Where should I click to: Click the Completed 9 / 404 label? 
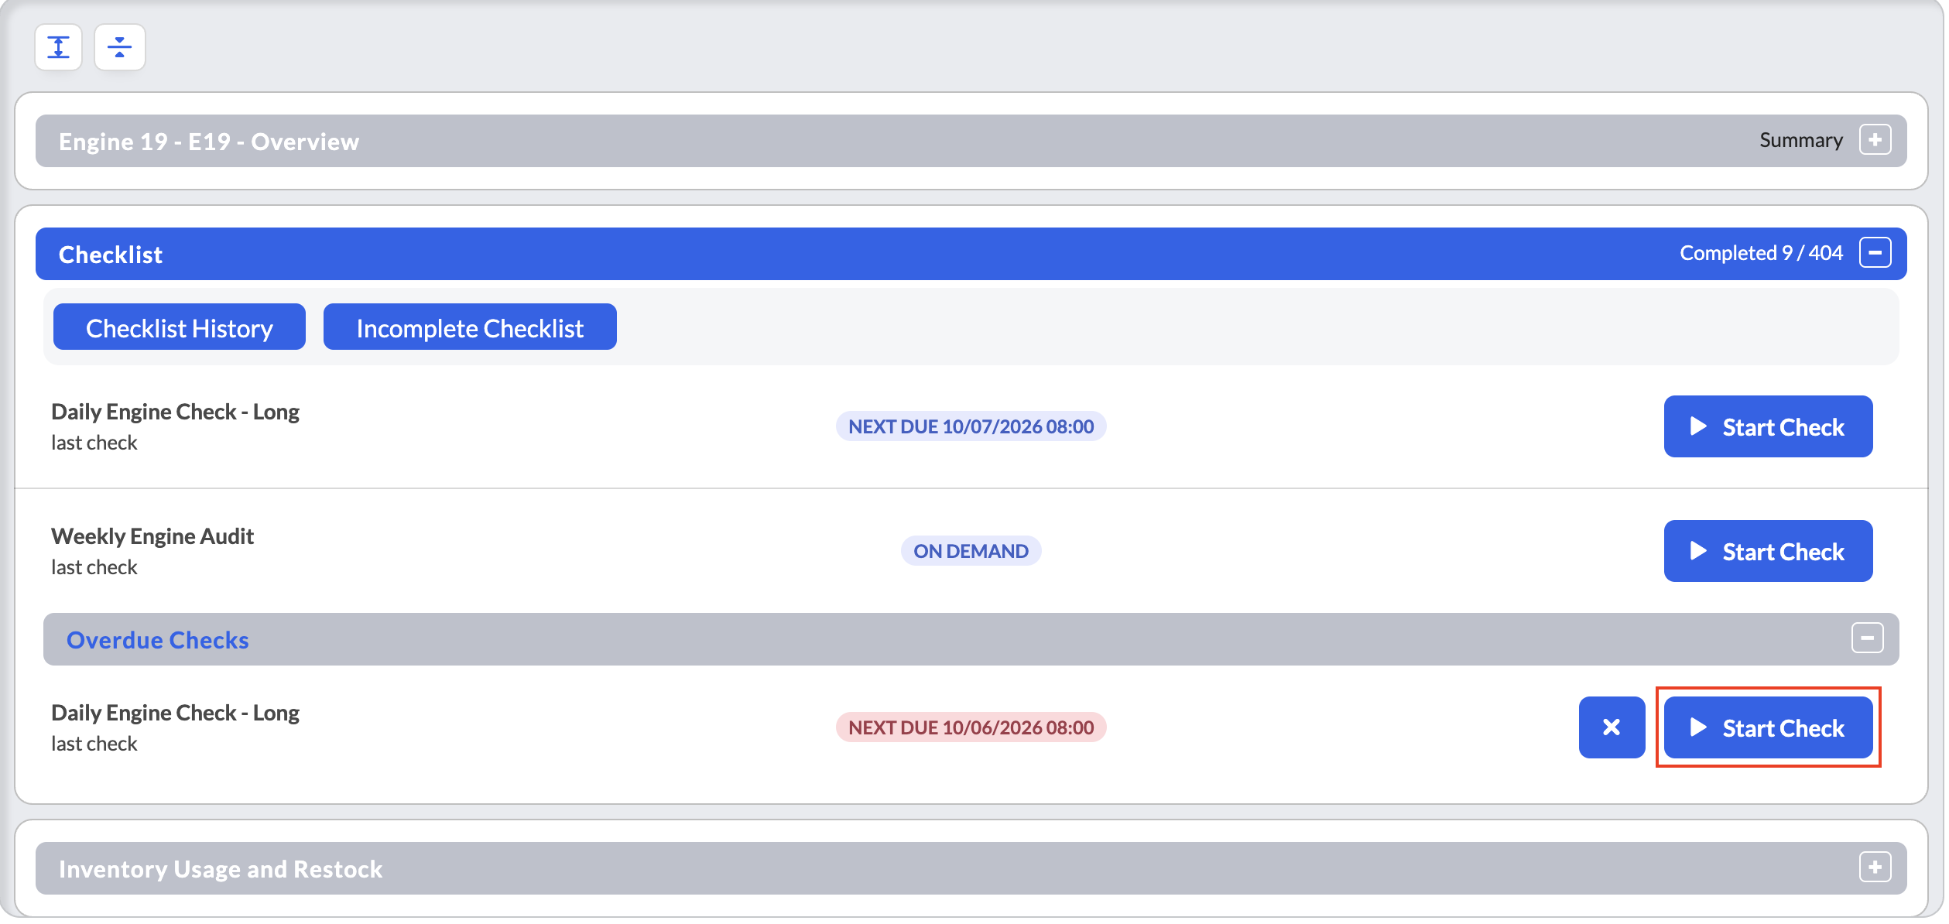point(1761,253)
